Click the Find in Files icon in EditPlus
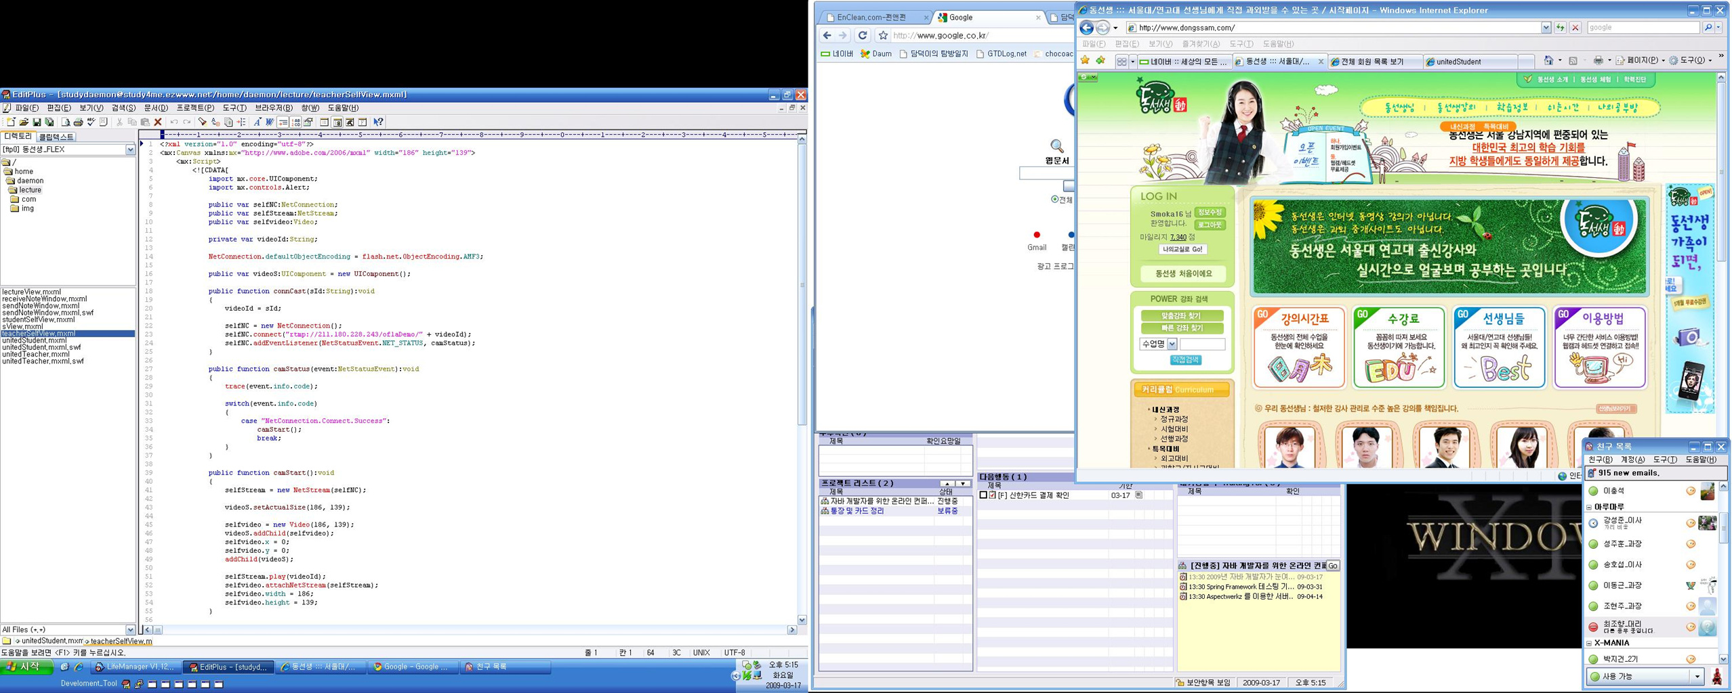This screenshot has width=1732, height=693. point(228,122)
